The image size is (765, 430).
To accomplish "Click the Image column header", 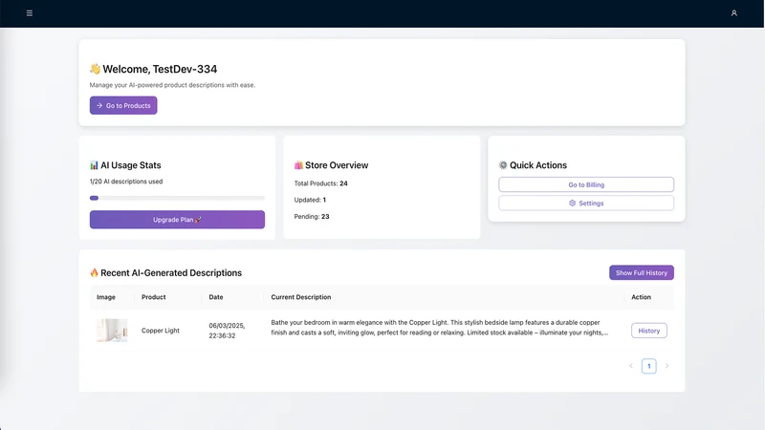I will [x=106, y=297].
